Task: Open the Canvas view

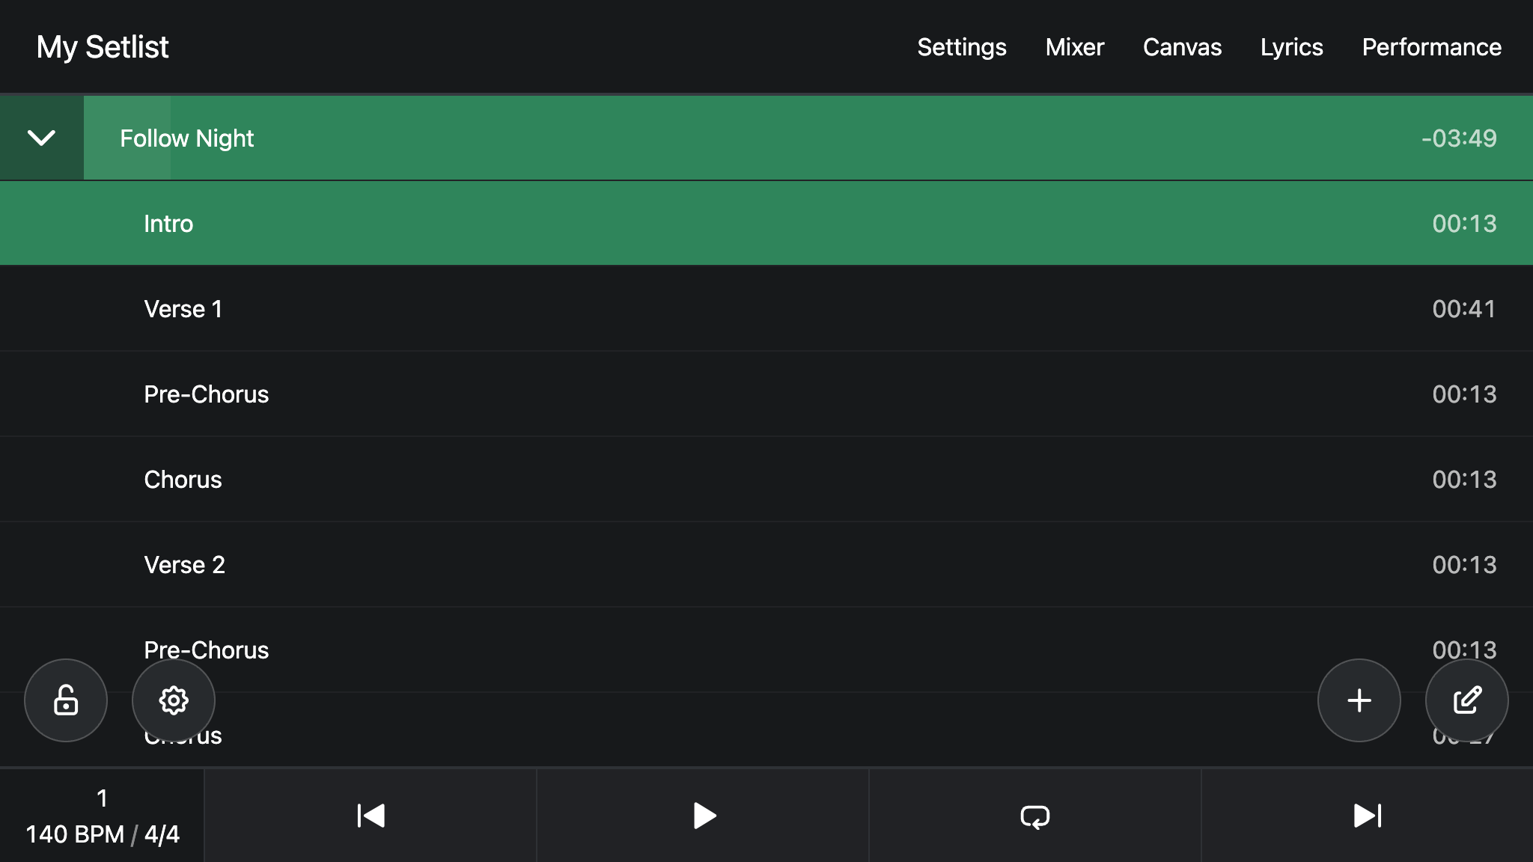Action: pyautogui.click(x=1183, y=47)
